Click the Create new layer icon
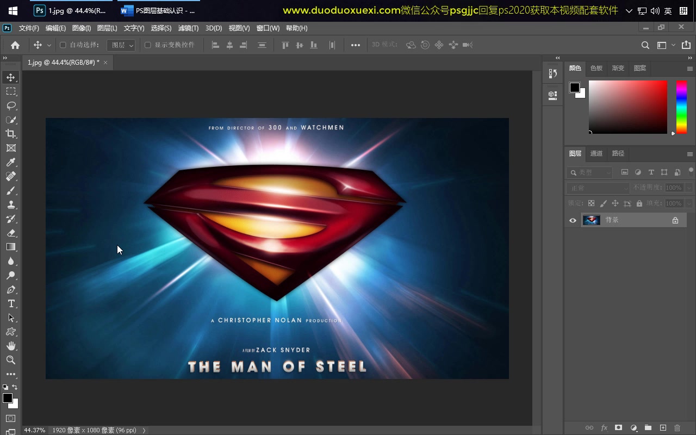 pyautogui.click(x=663, y=428)
